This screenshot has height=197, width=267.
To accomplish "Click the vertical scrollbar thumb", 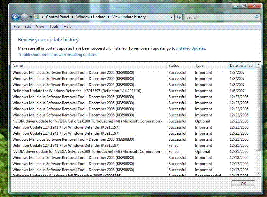I will pos(258,109).
